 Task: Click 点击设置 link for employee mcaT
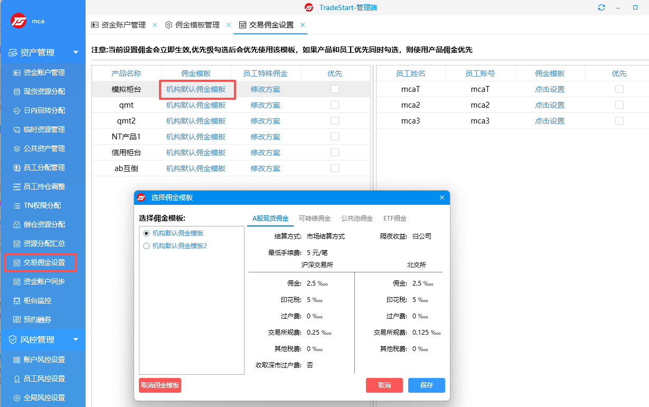[x=549, y=89]
